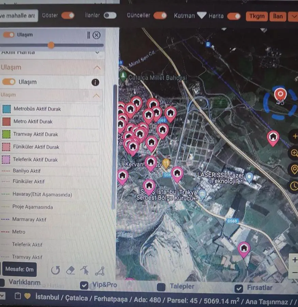The height and width of the screenshot is (307, 298).
Task: Click the heart favorite icon in status bar
Action: click(27, 296)
